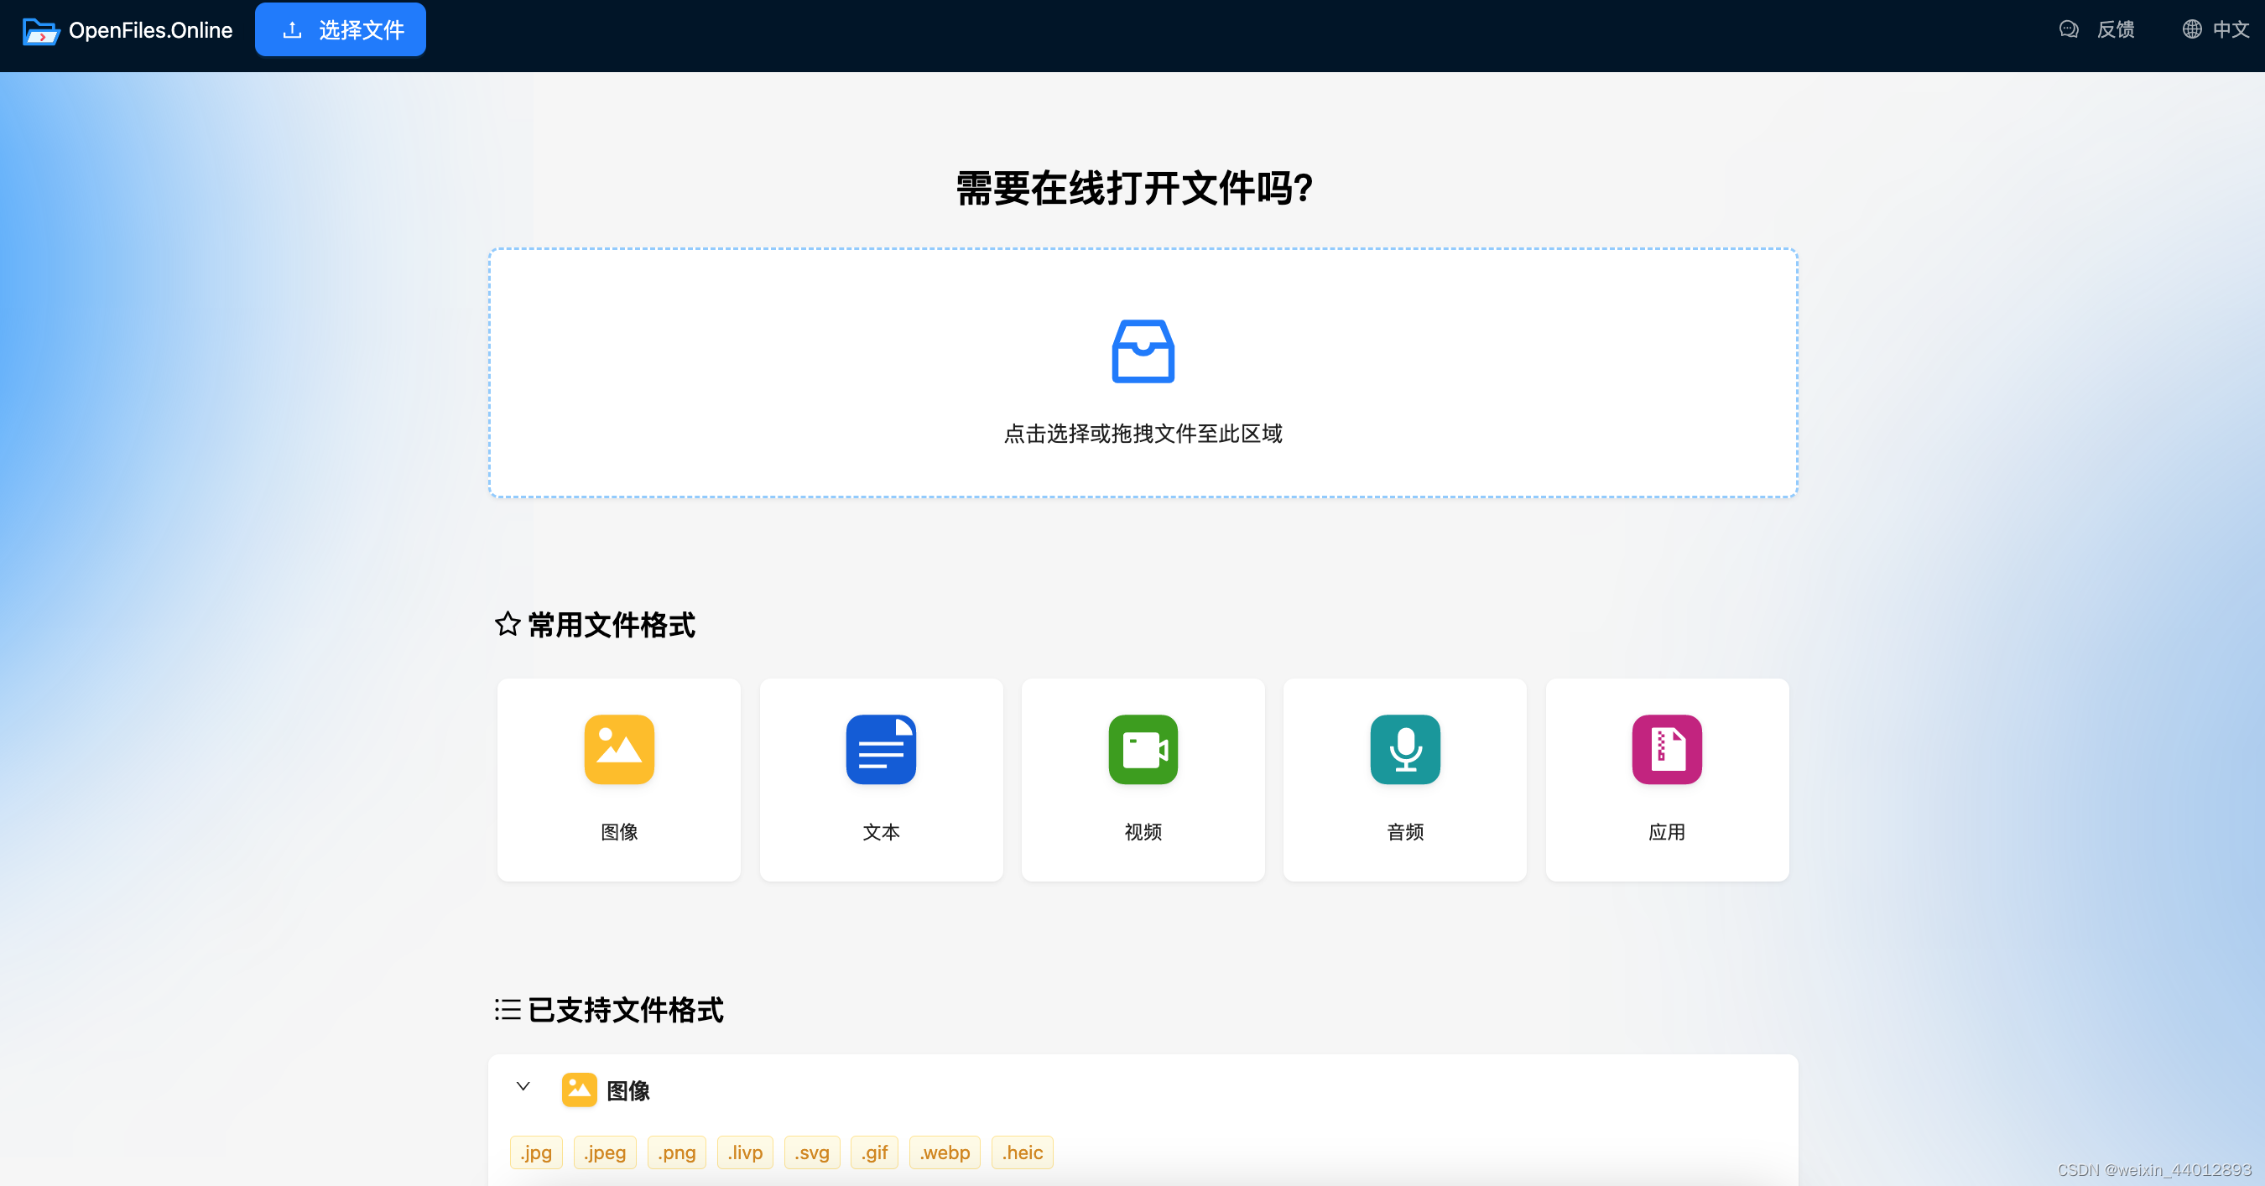
Task: Open the 视频 category card
Action: coord(1143,780)
